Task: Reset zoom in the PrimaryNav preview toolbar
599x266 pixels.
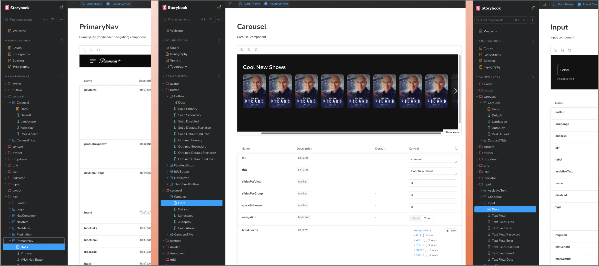Action: click(98, 50)
